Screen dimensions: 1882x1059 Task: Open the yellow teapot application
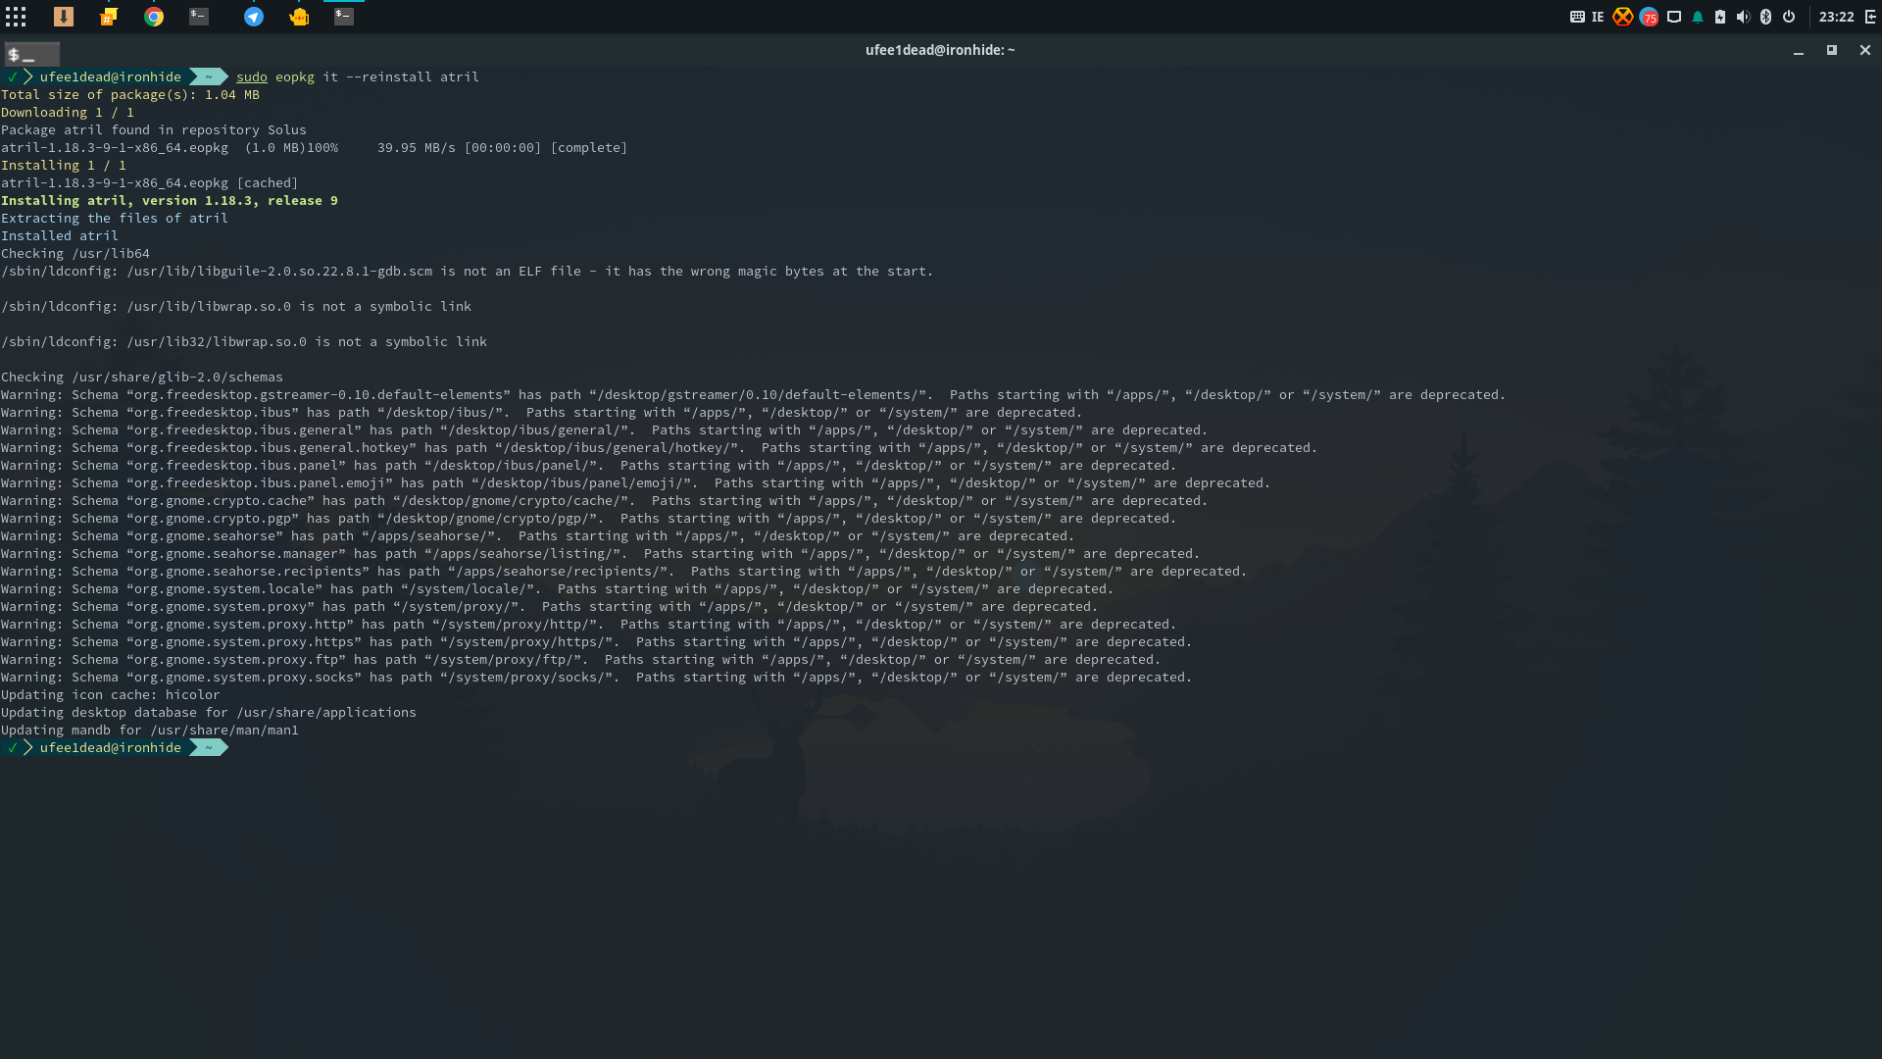coord(299,17)
